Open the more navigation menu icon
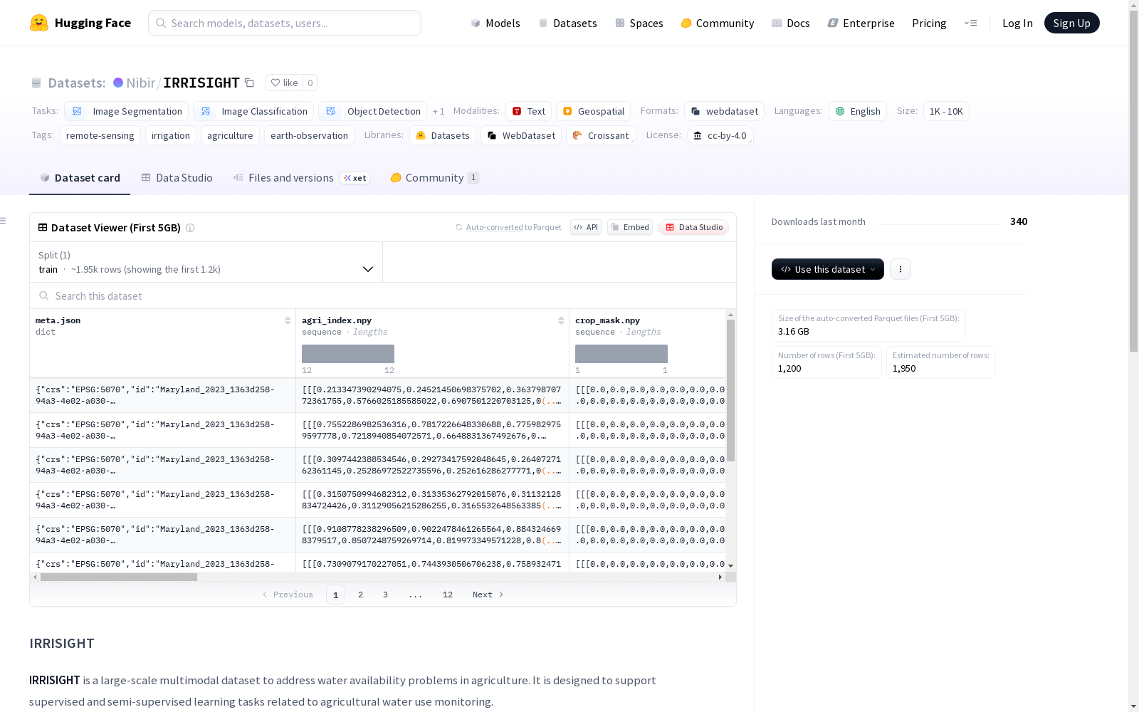1139x712 pixels. pyautogui.click(x=970, y=23)
